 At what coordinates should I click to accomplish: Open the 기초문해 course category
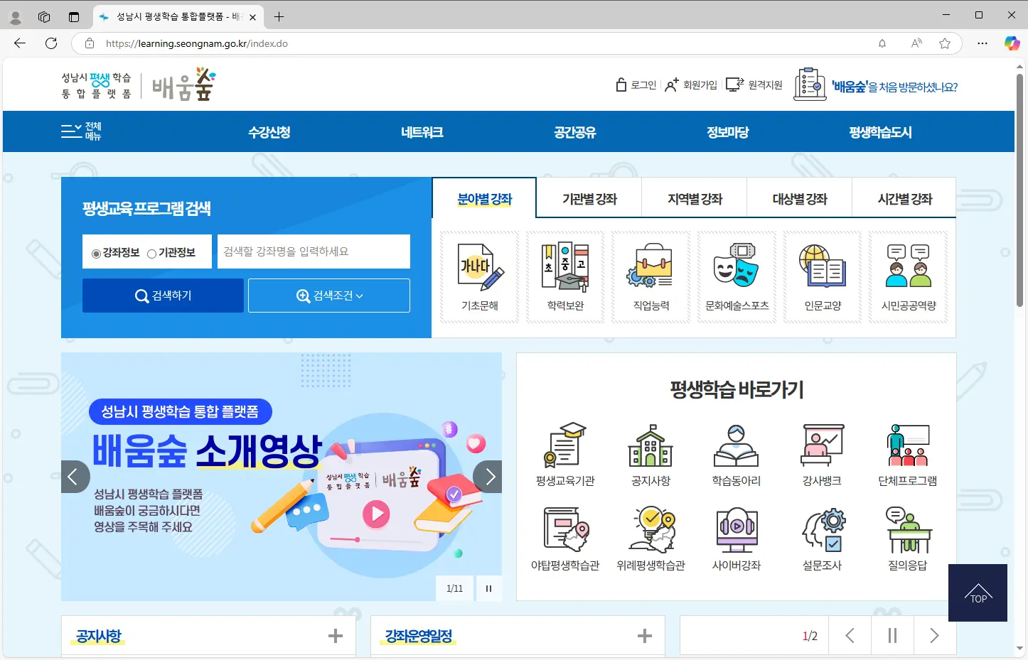point(478,276)
